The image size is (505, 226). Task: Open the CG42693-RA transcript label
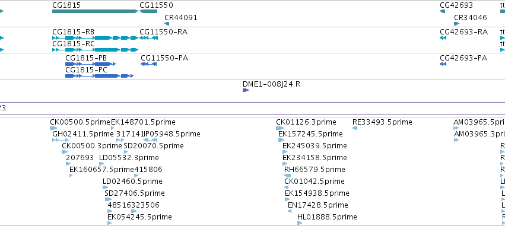click(x=464, y=32)
